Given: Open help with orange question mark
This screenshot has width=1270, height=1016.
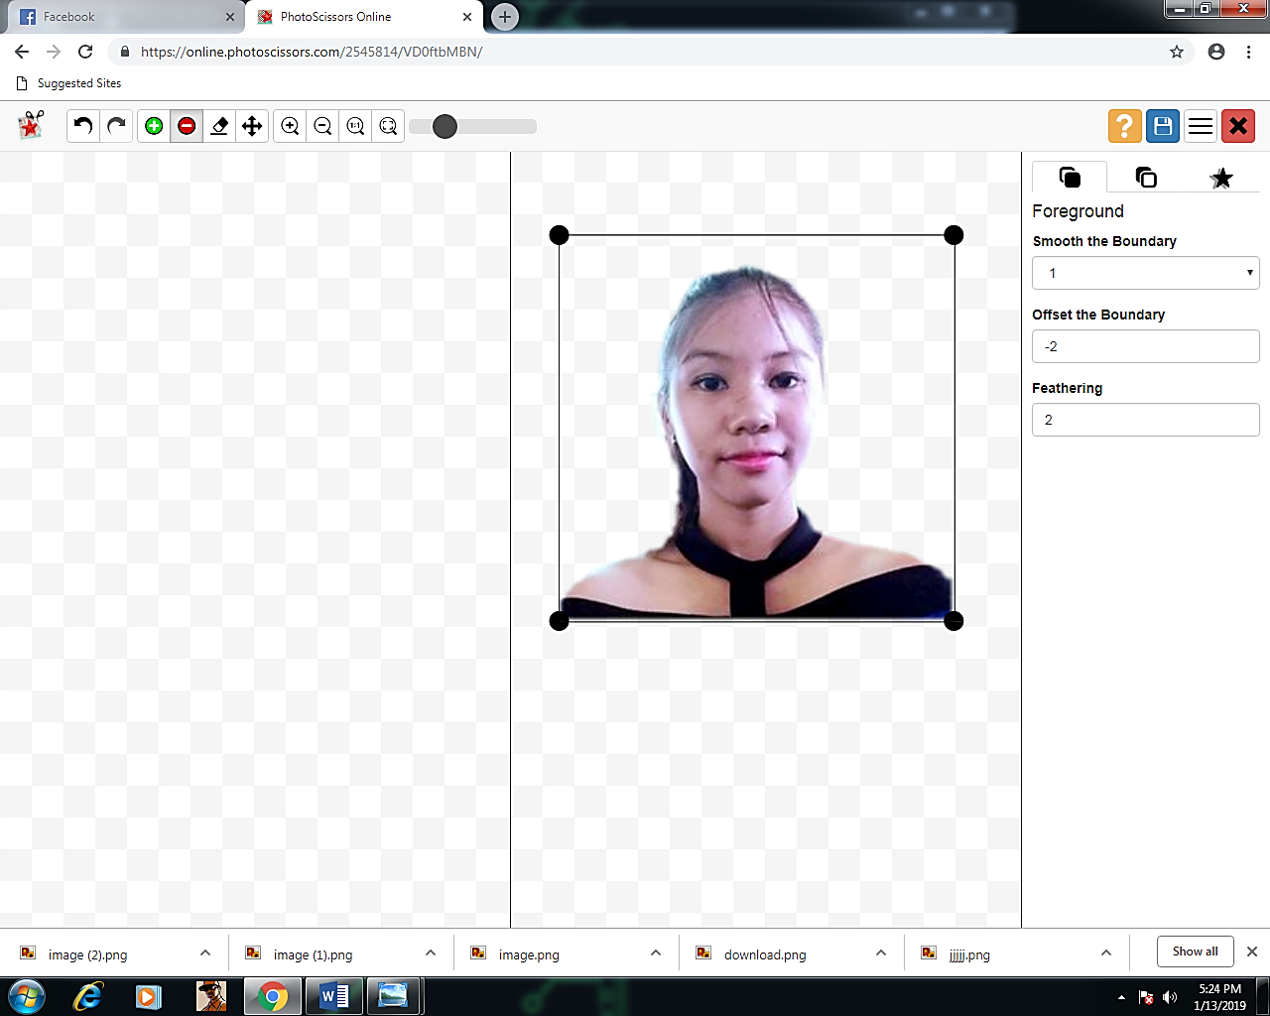Looking at the screenshot, I should point(1124,126).
